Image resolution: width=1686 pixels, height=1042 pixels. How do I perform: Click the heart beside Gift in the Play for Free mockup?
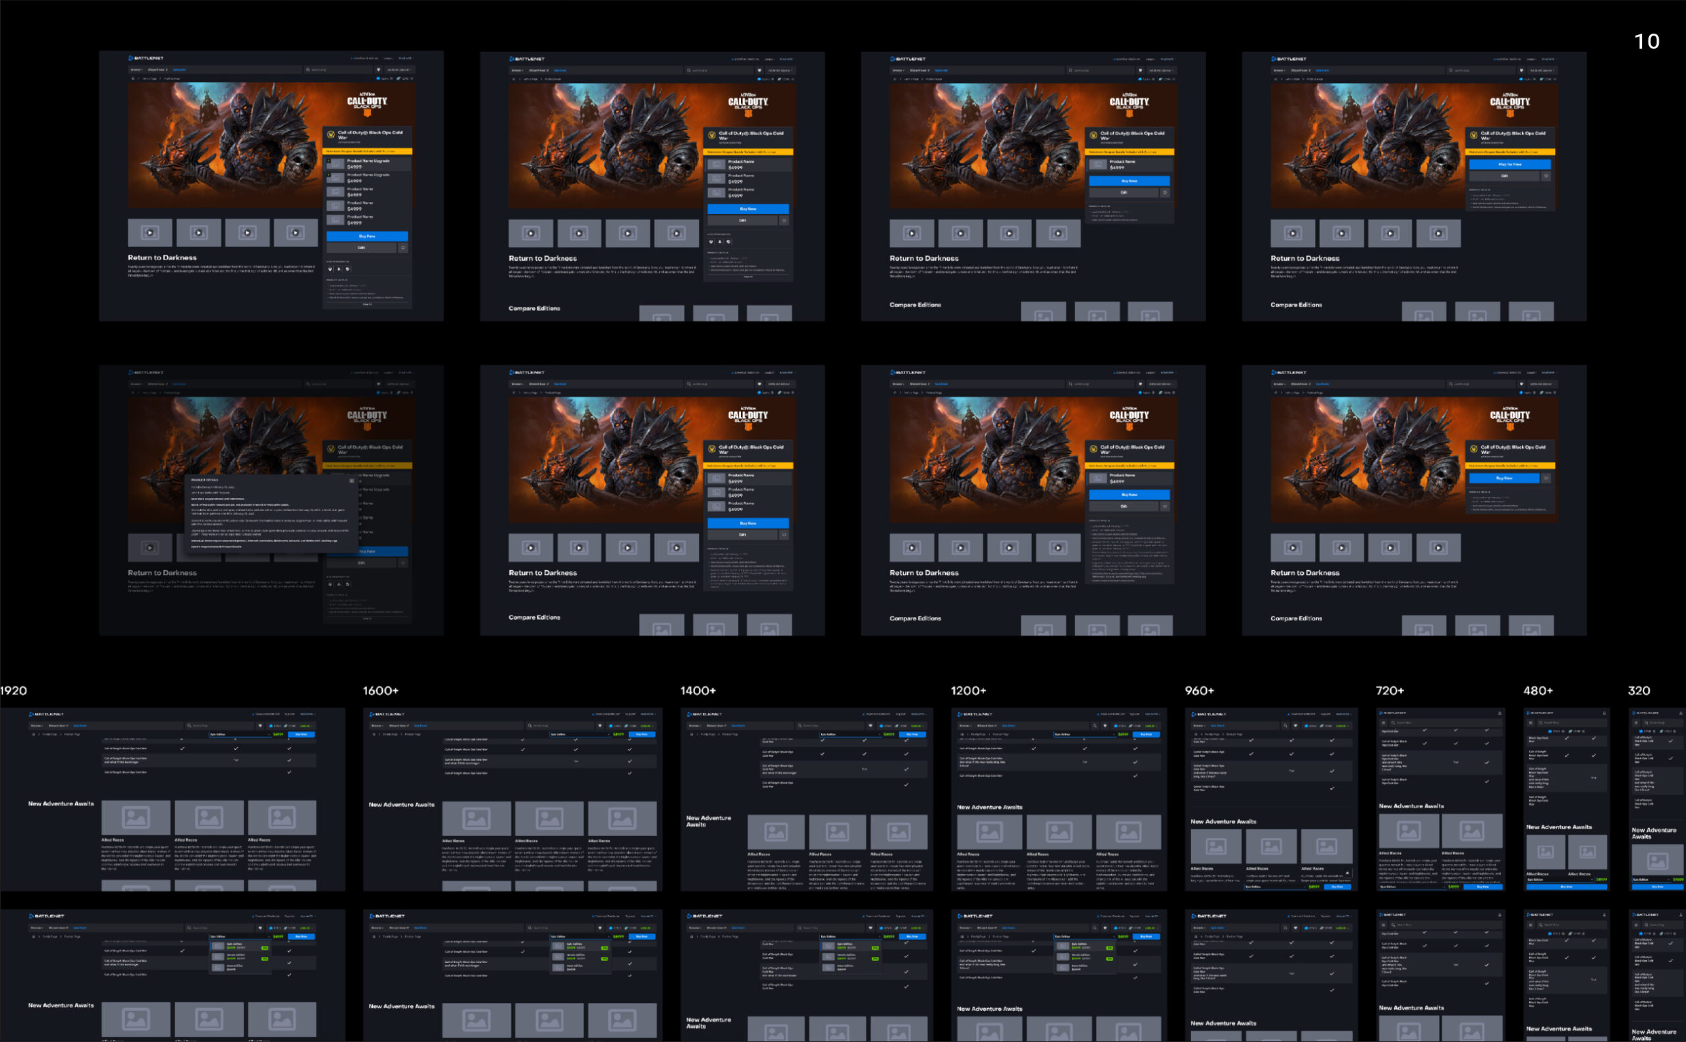coord(1546,177)
